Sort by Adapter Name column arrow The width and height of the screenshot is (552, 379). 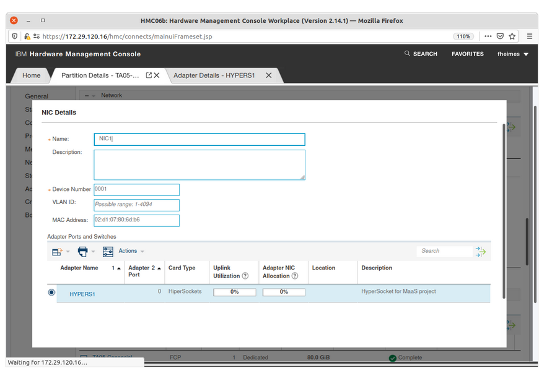pos(119,268)
